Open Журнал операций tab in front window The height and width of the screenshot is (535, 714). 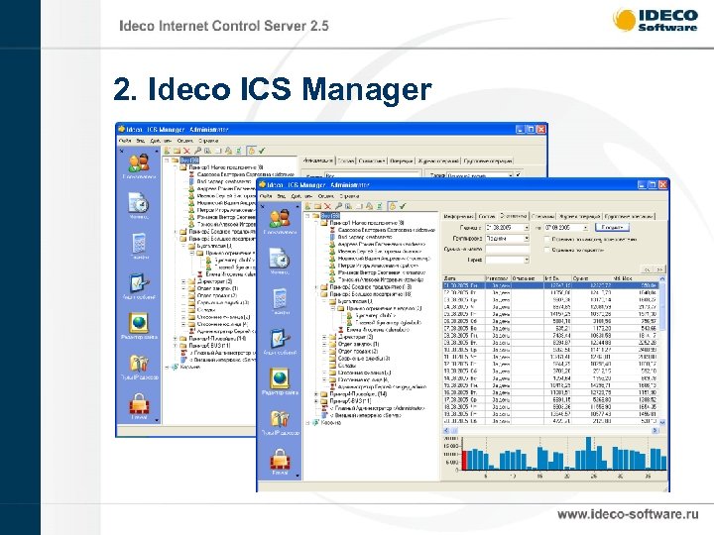point(580,217)
